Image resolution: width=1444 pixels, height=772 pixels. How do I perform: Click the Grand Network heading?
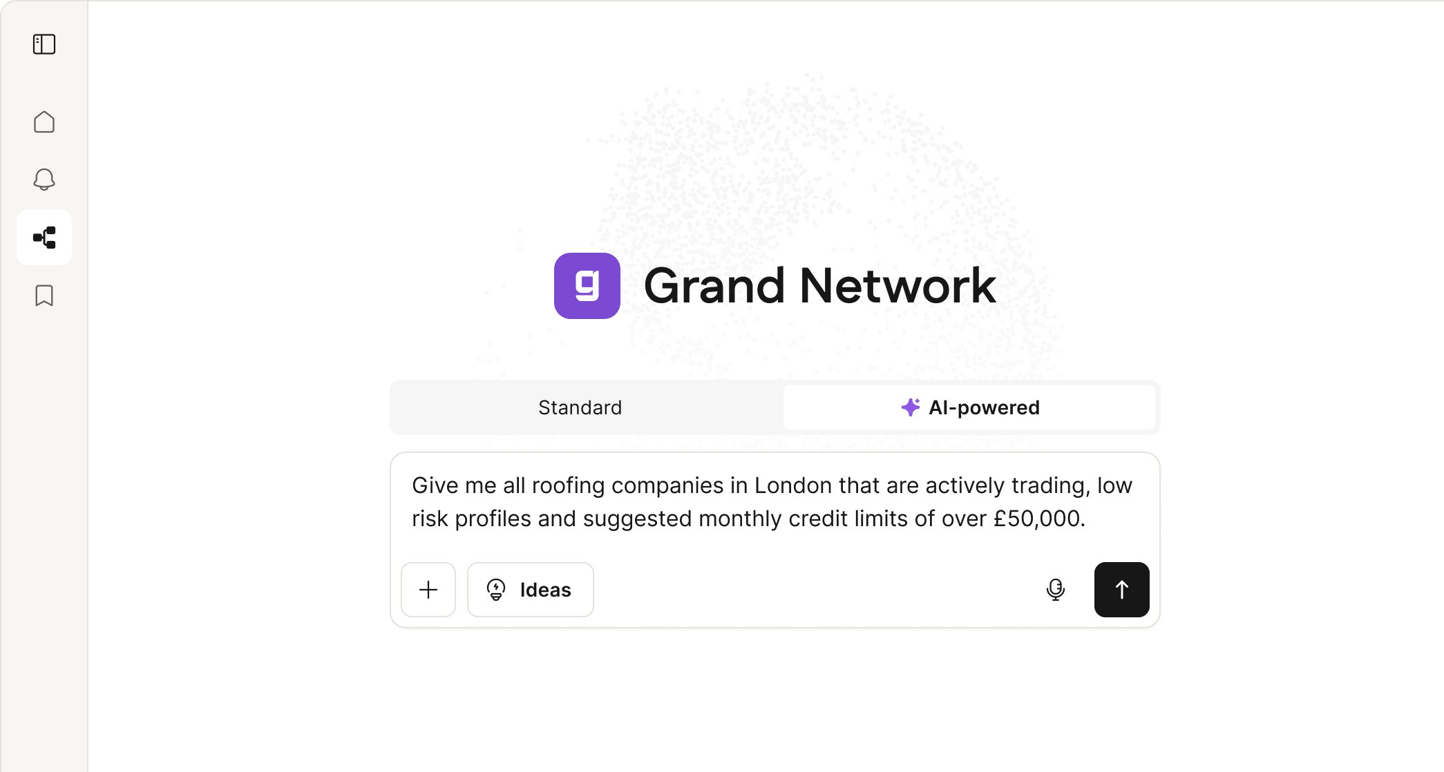(819, 286)
